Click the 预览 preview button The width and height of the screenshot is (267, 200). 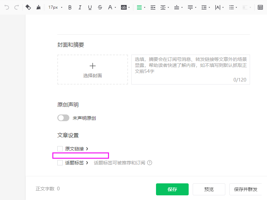209,189
